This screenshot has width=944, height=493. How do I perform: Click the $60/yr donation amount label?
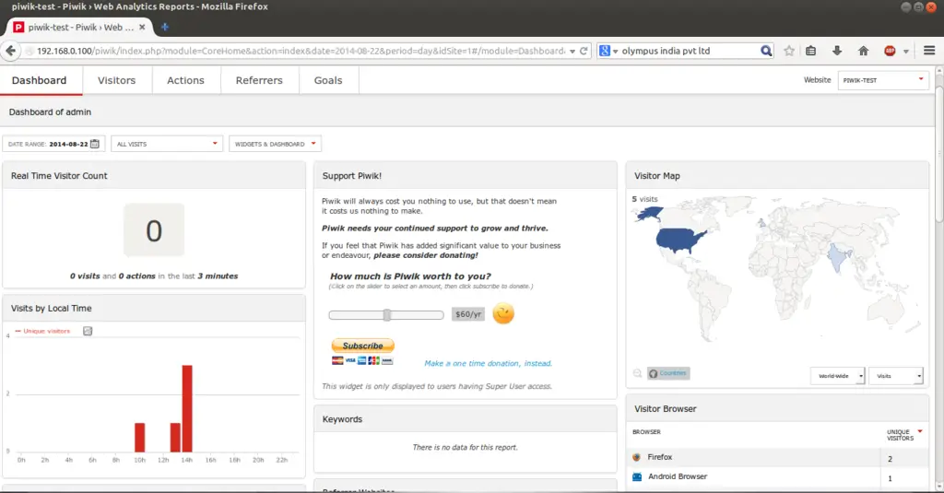(467, 314)
